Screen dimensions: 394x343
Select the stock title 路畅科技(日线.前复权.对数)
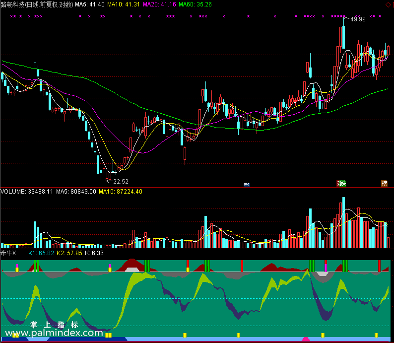coord(37,4)
